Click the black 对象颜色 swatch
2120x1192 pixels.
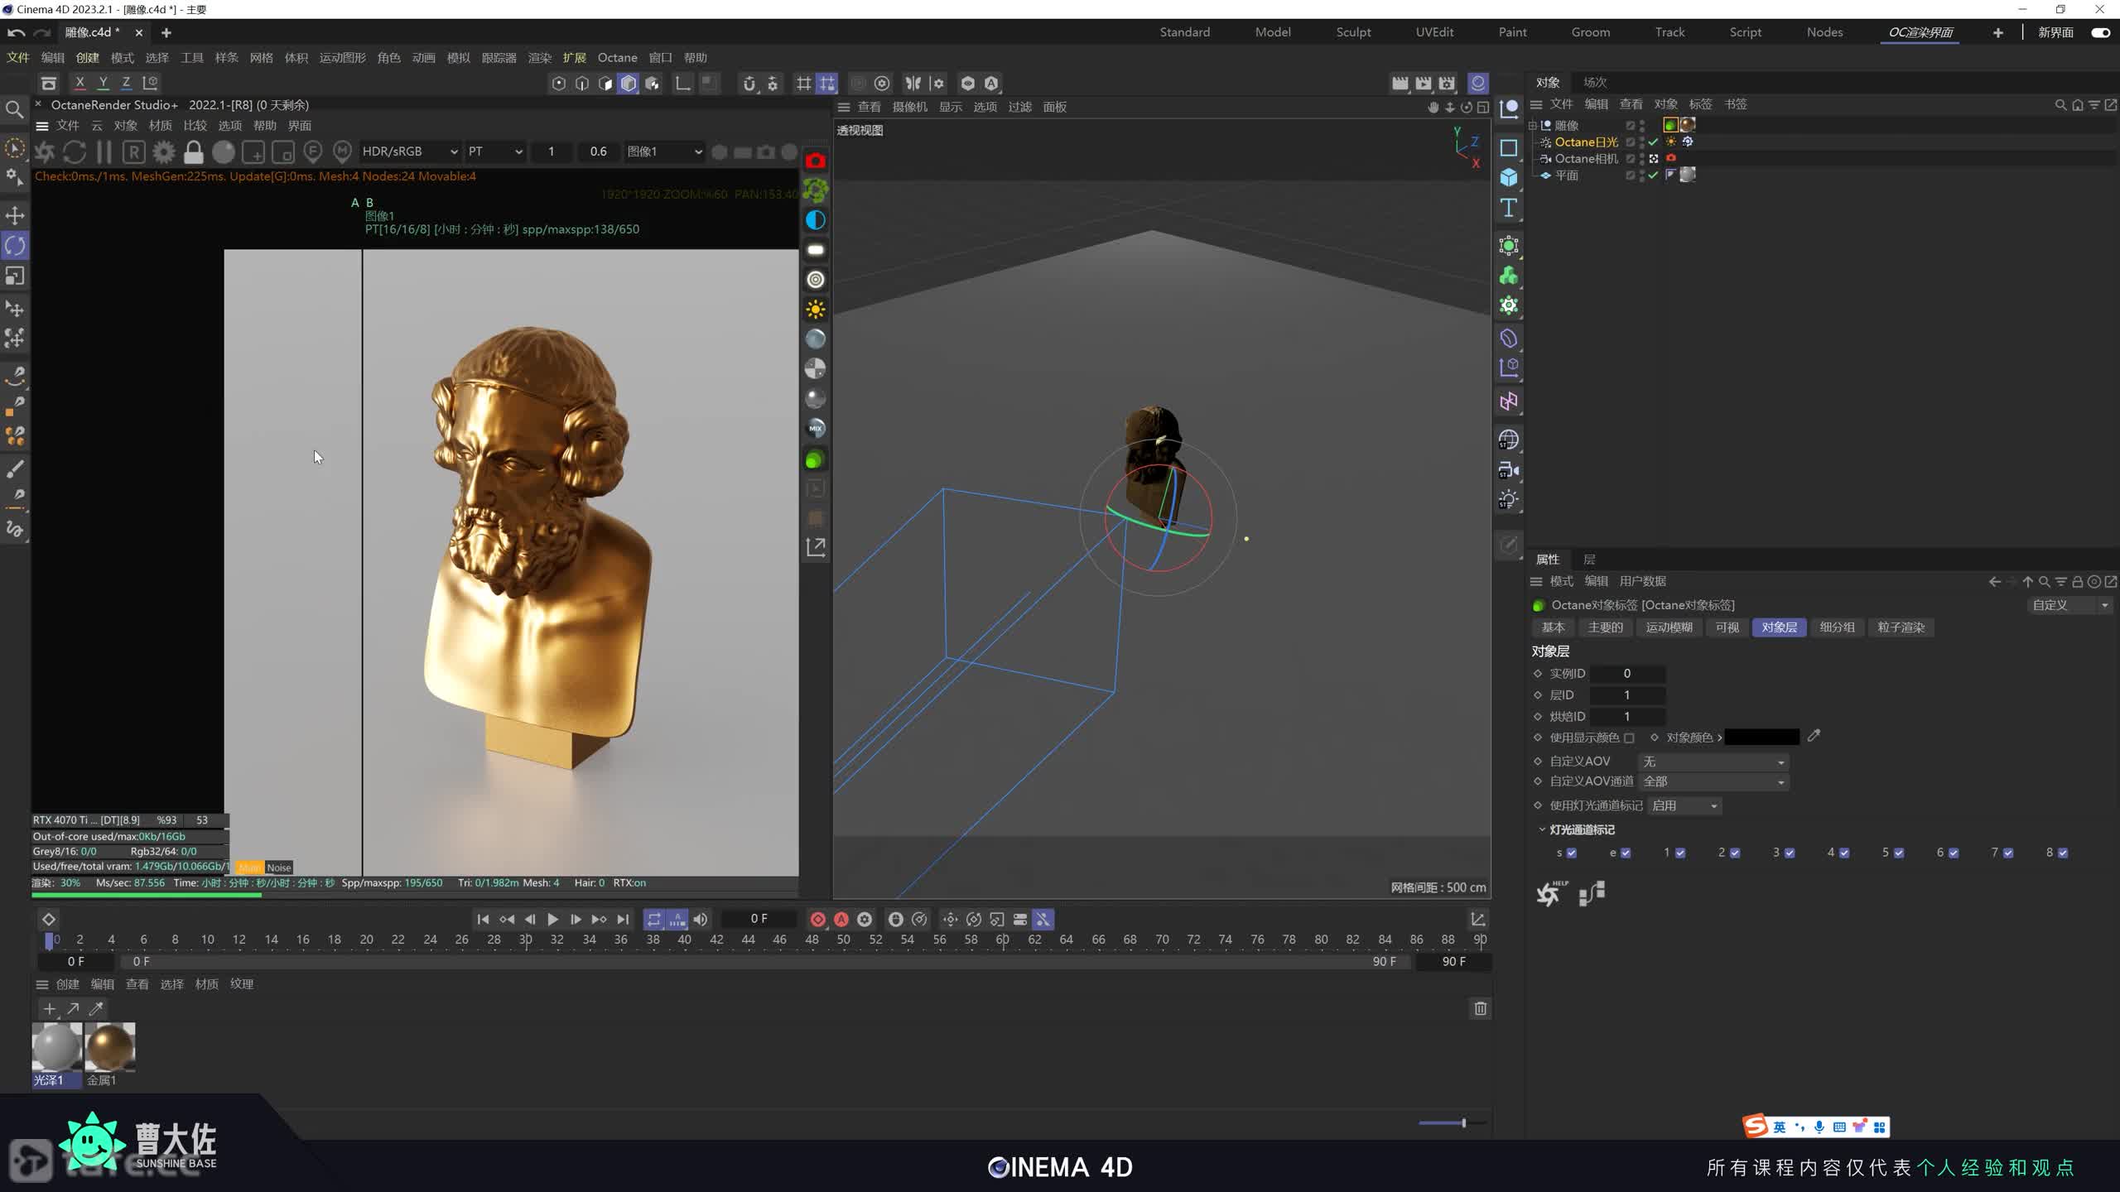1761,737
